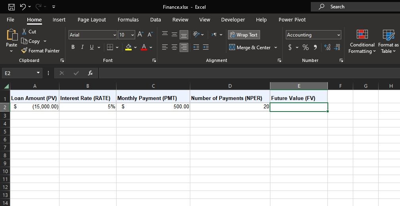Click the Insert Function fx icon
This screenshot has height=206, width=400.
tap(90, 73)
